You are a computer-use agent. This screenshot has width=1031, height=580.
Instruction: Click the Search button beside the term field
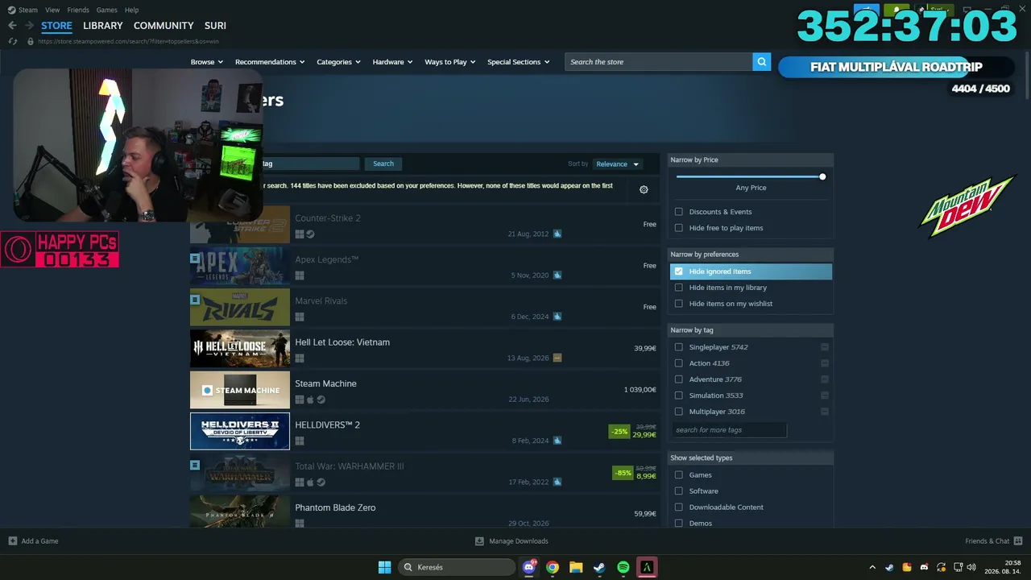(383, 164)
